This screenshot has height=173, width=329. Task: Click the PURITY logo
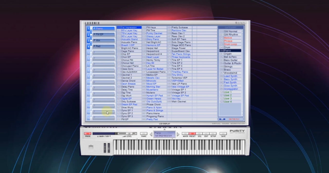(x=237, y=131)
